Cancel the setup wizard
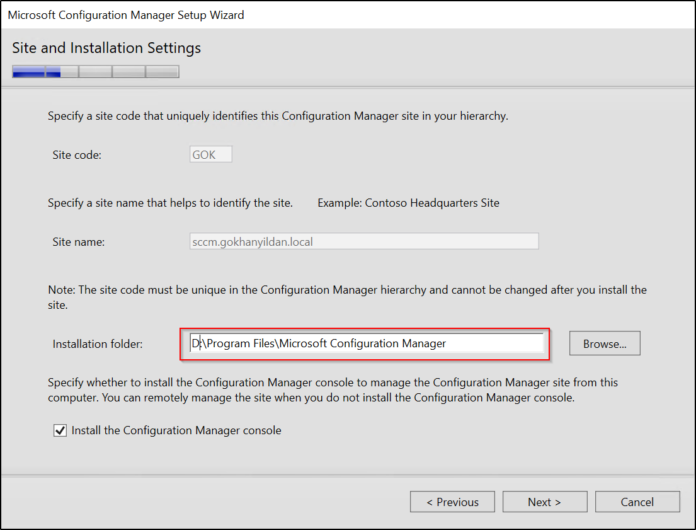Image resolution: width=696 pixels, height=530 pixels. (637, 502)
